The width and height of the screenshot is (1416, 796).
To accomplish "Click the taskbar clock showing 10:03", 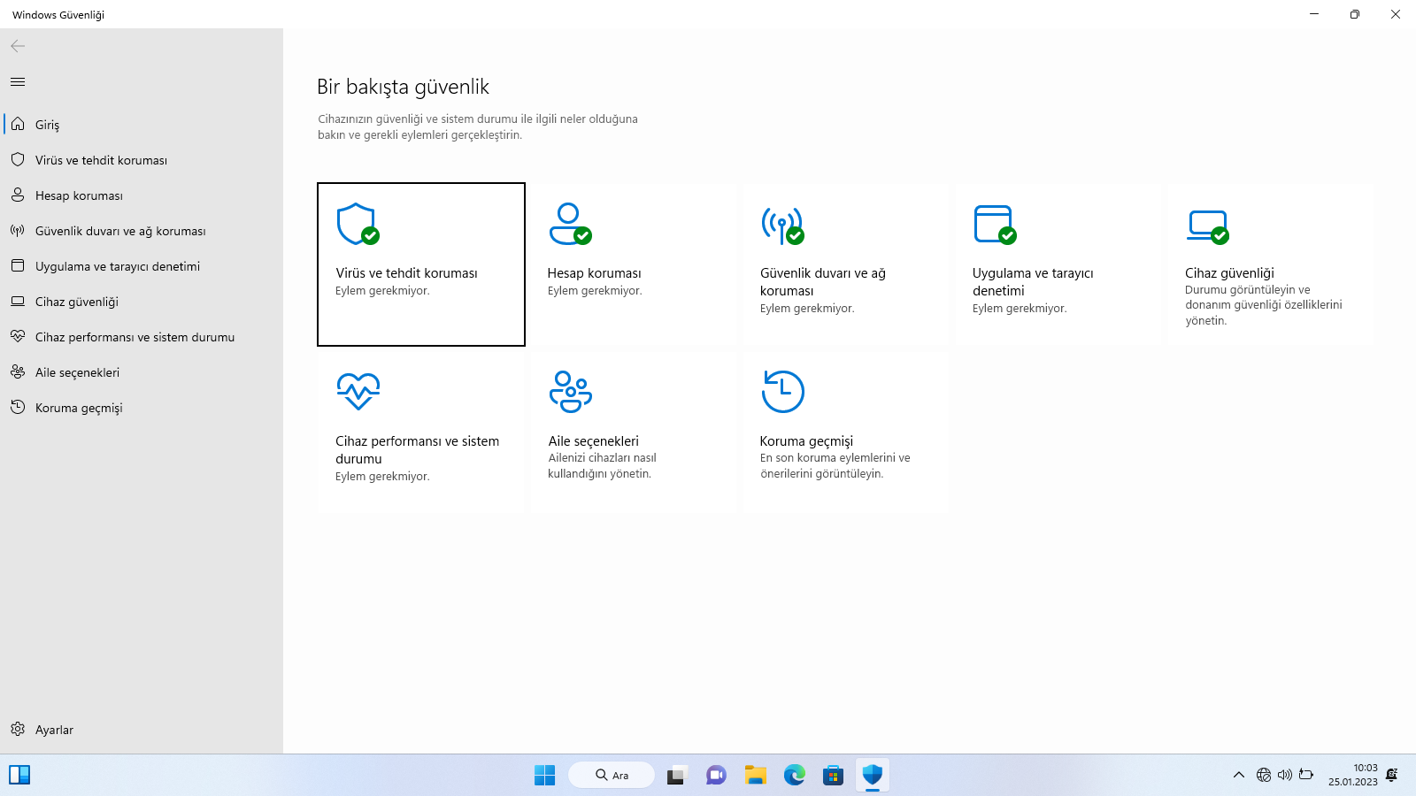I will pos(1352,775).
